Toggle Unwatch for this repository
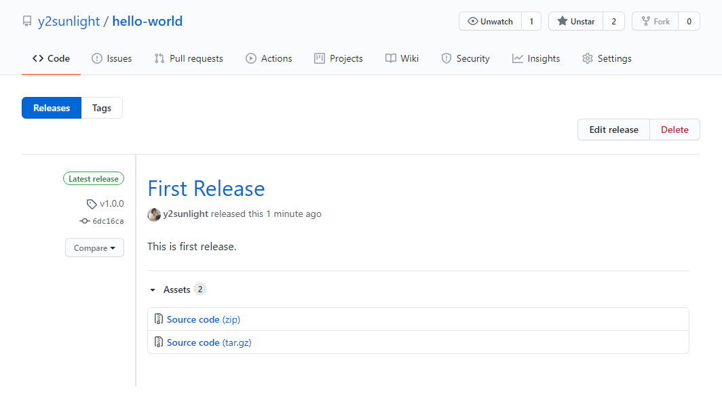Viewport: 722px width, 398px height. tap(490, 22)
